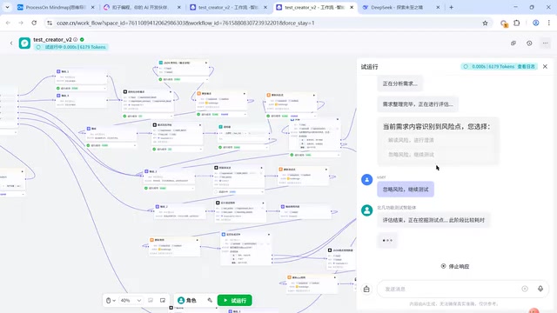Switch to the 扣子编程 browser tab

coord(143,7)
